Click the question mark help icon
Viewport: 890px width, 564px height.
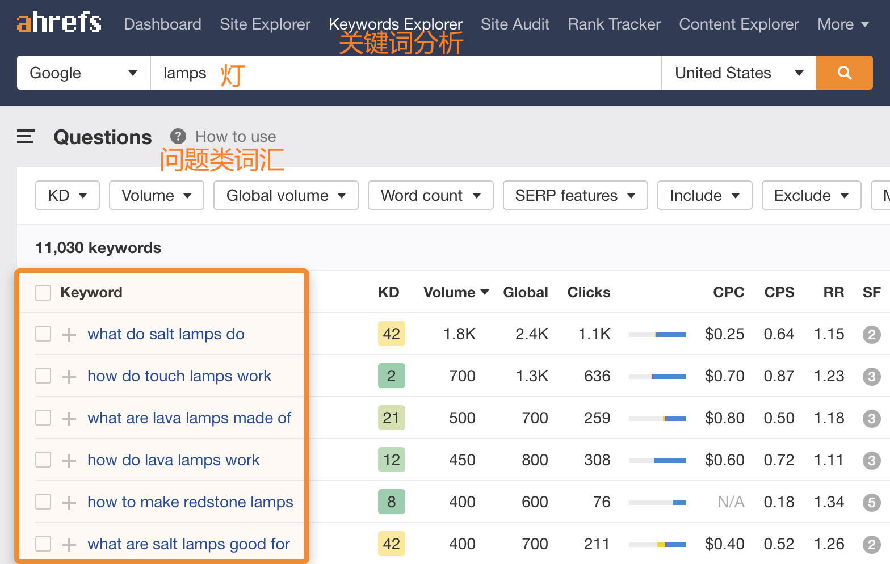click(178, 136)
